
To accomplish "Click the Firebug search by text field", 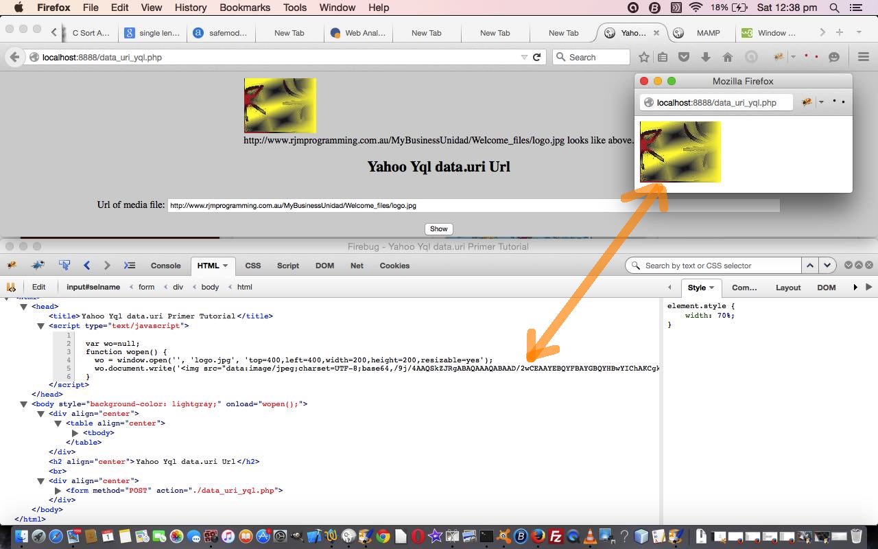I will coord(713,266).
